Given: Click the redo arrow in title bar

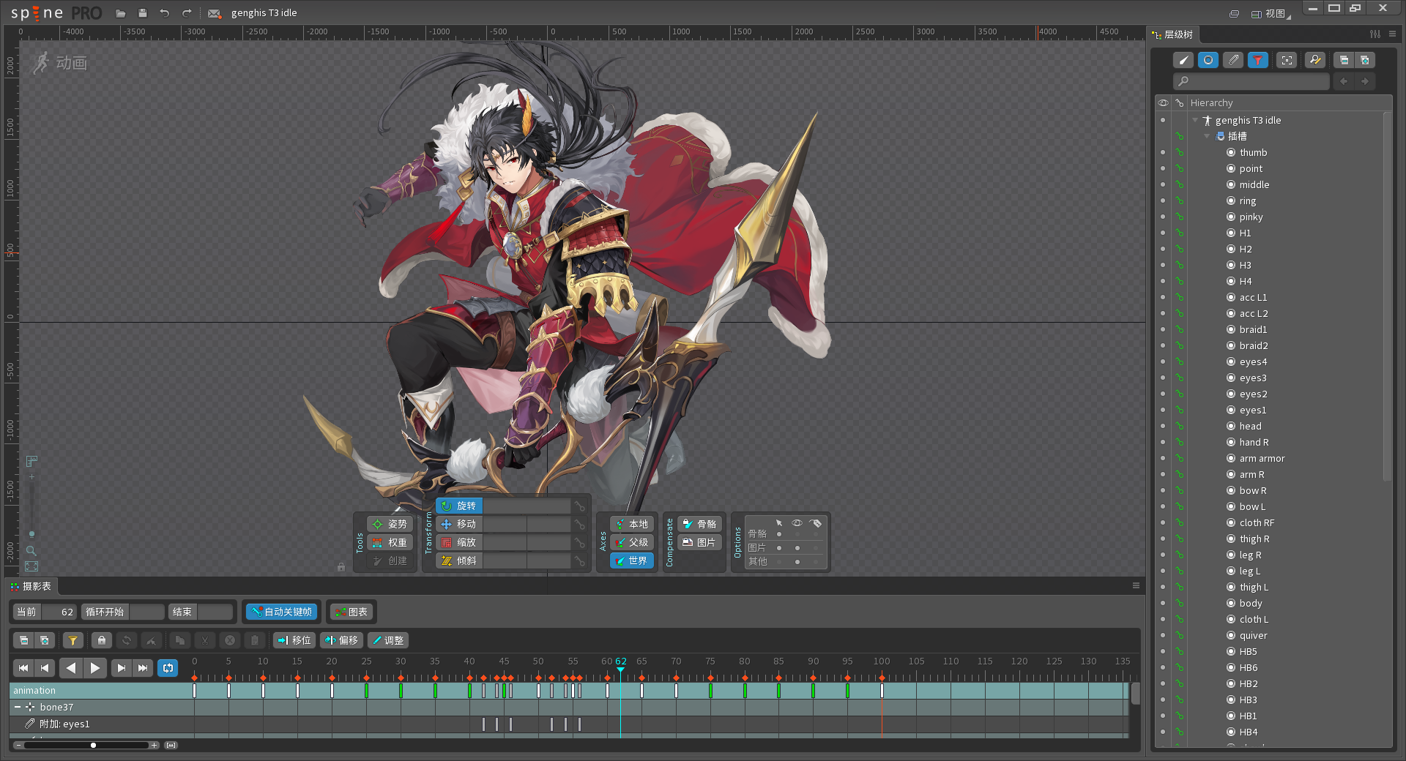Looking at the screenshot, I should pos(187,13).
